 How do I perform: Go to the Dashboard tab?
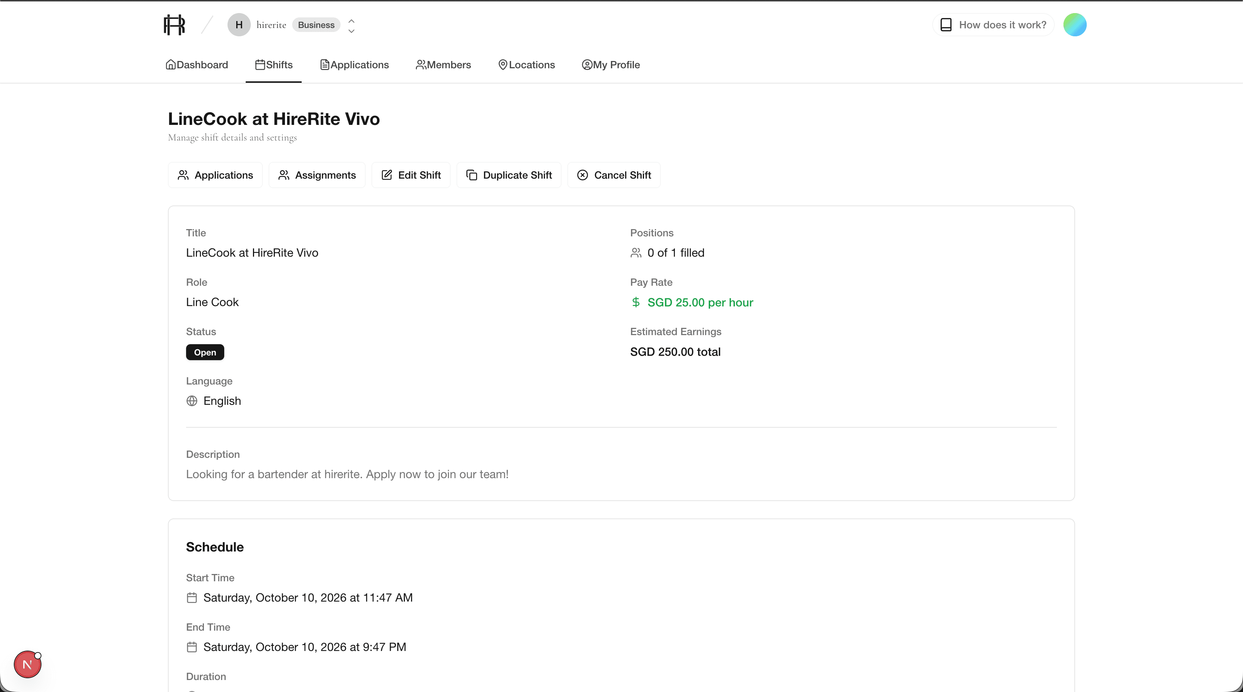(197, 65)
